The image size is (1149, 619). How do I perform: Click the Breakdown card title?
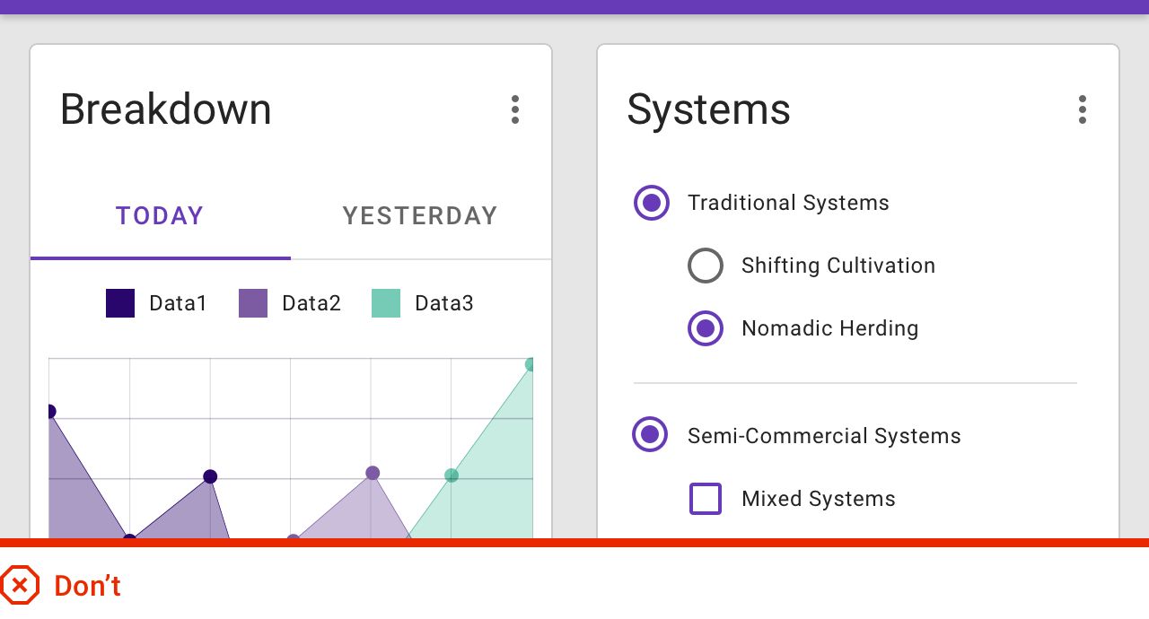(166, 109)
